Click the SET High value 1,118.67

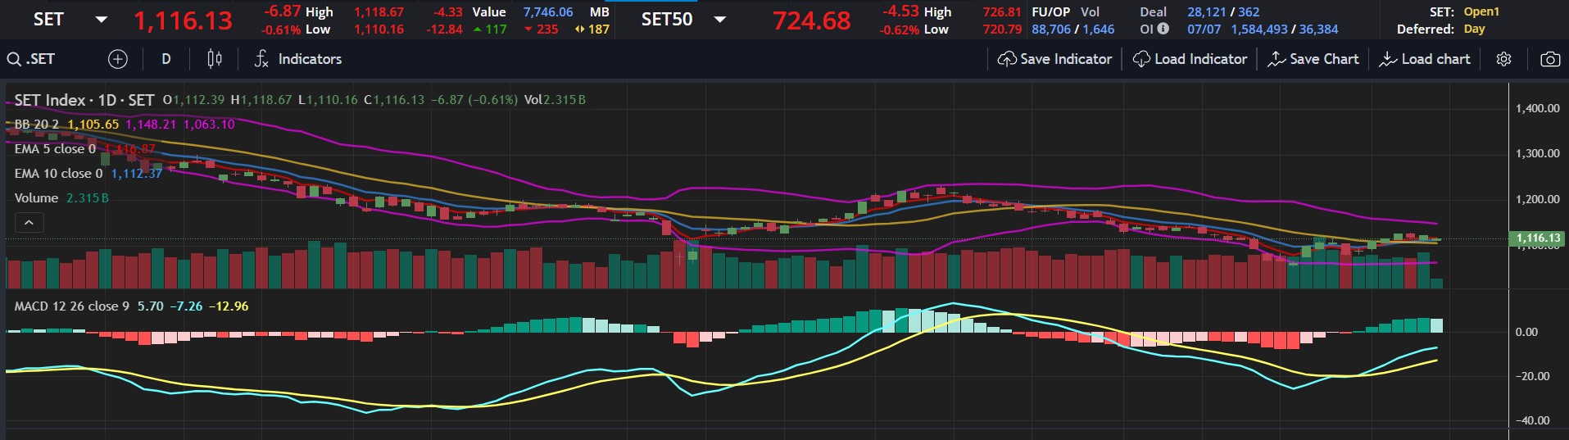[379, 12]
